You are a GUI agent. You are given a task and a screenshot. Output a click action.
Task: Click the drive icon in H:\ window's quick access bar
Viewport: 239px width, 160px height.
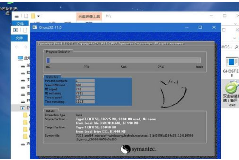(16, 16)
